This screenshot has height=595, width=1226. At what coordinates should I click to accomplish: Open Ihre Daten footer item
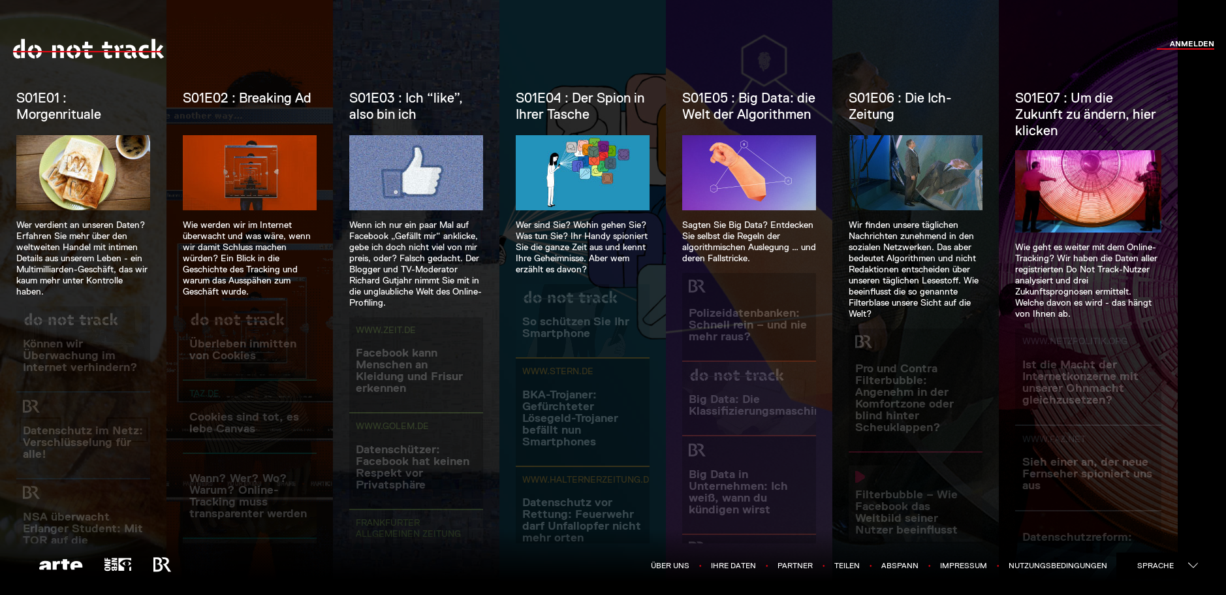(733, 566)
